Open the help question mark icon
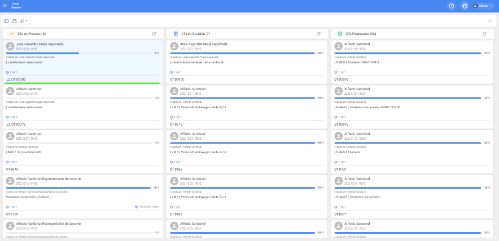The width and height of the screenshot is (499, 241). (x=451, y=6)
